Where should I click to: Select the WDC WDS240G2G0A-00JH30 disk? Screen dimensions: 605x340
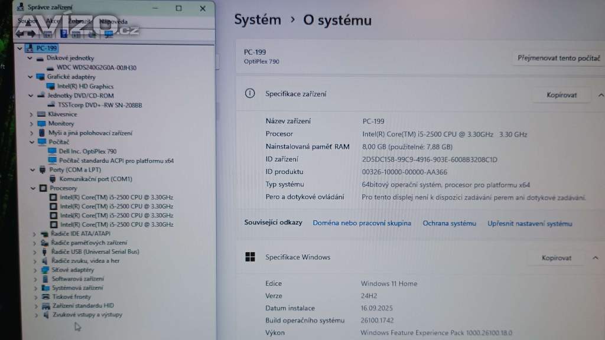tap(96, 68)
